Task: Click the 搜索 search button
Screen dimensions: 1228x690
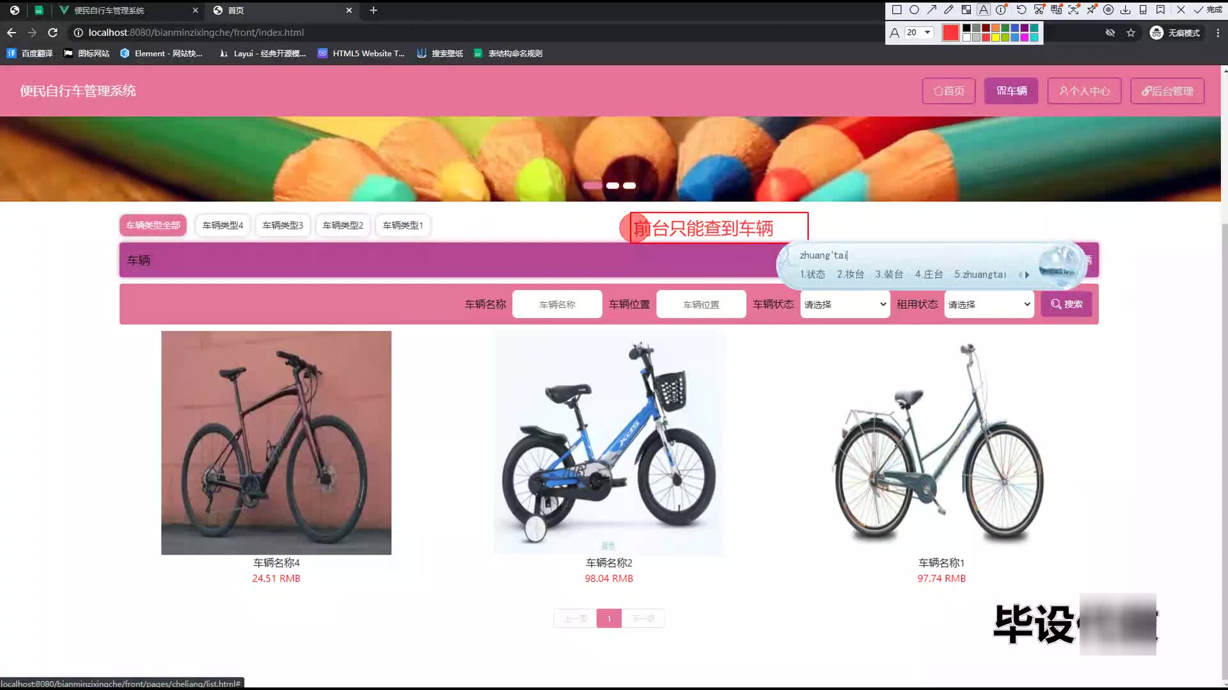Action: [x=1066, y=304]
